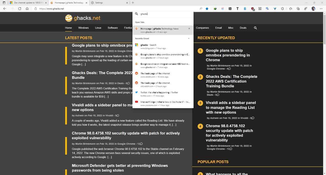Image resolution: width=326 pixels, height=175 pixels.
Task: Reload the page with the refresh icon
Action: [19, 8]
